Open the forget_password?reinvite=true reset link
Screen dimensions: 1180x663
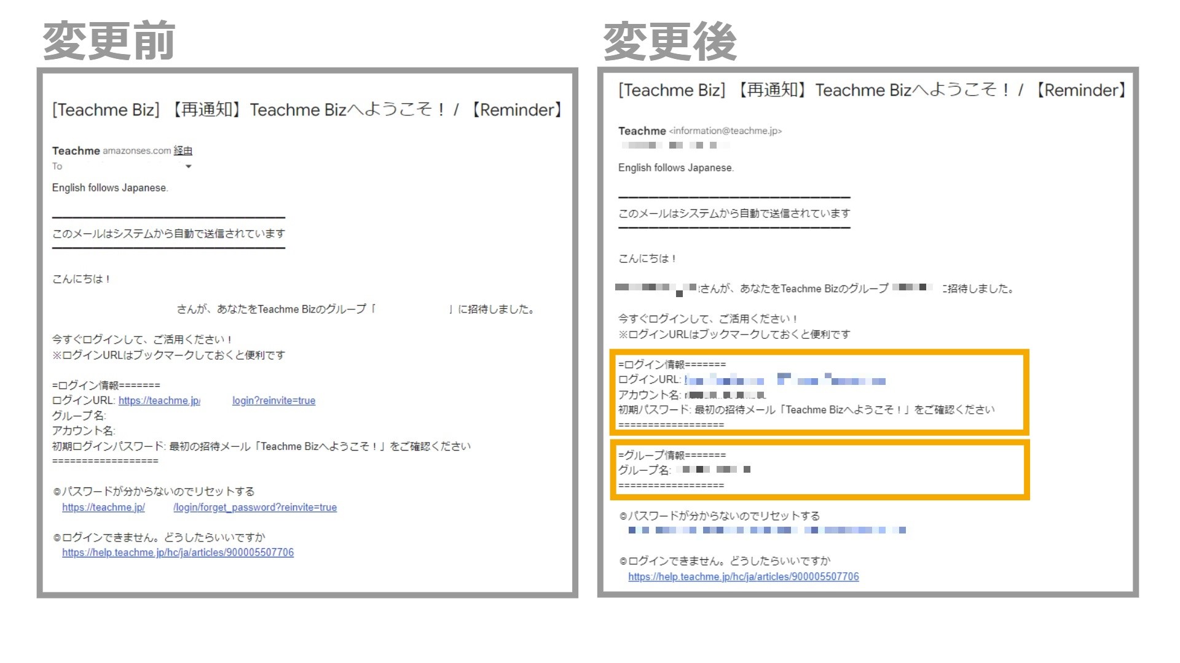[x=255, y=508]
